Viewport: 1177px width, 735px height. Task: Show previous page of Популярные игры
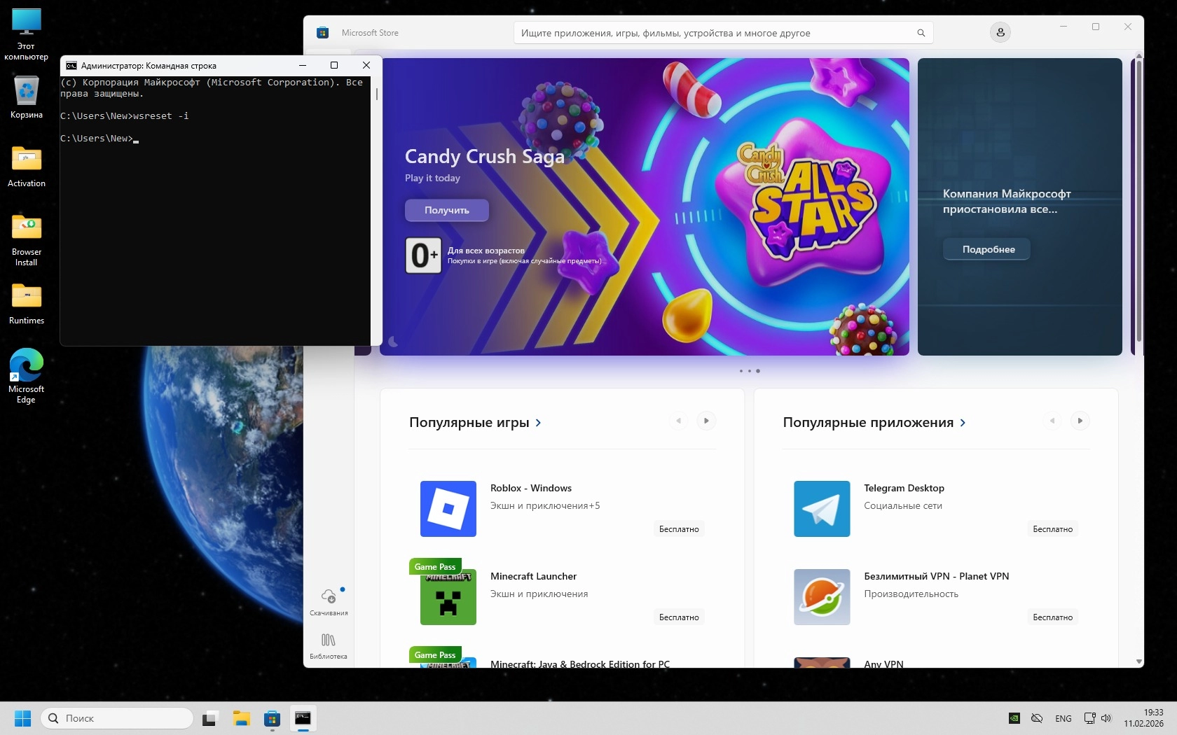coord(678,421)
